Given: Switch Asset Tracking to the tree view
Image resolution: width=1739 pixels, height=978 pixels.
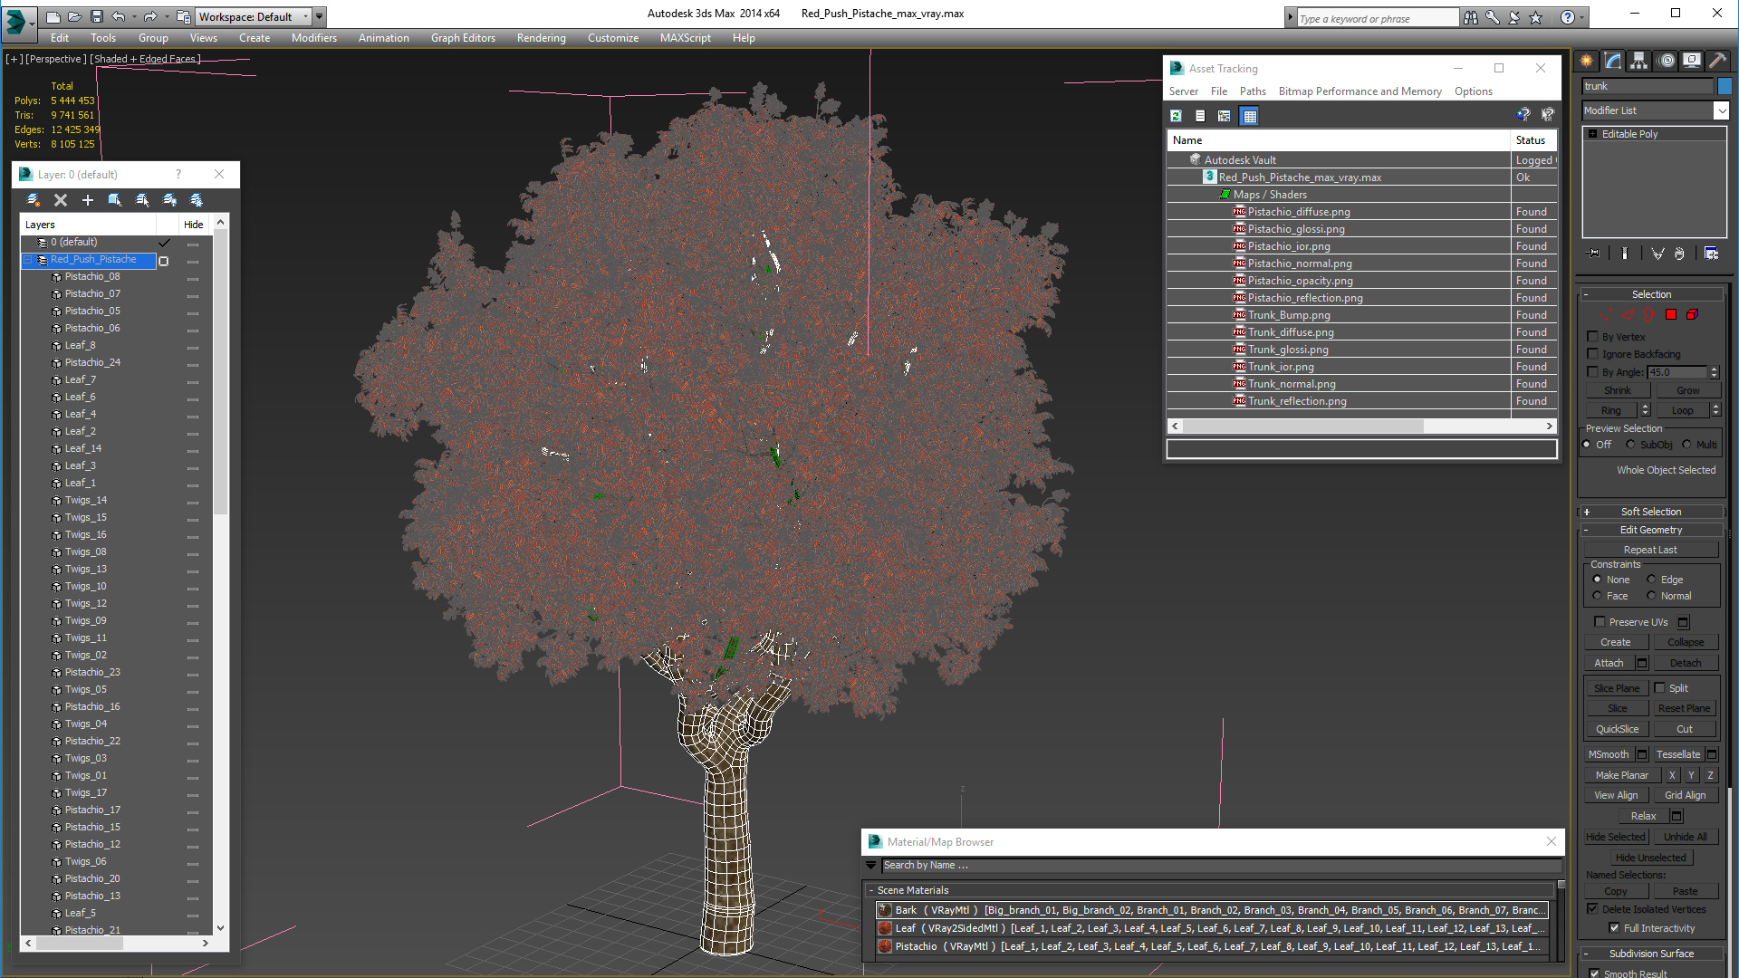Looking at the screenshot, I should [1225, 116].
